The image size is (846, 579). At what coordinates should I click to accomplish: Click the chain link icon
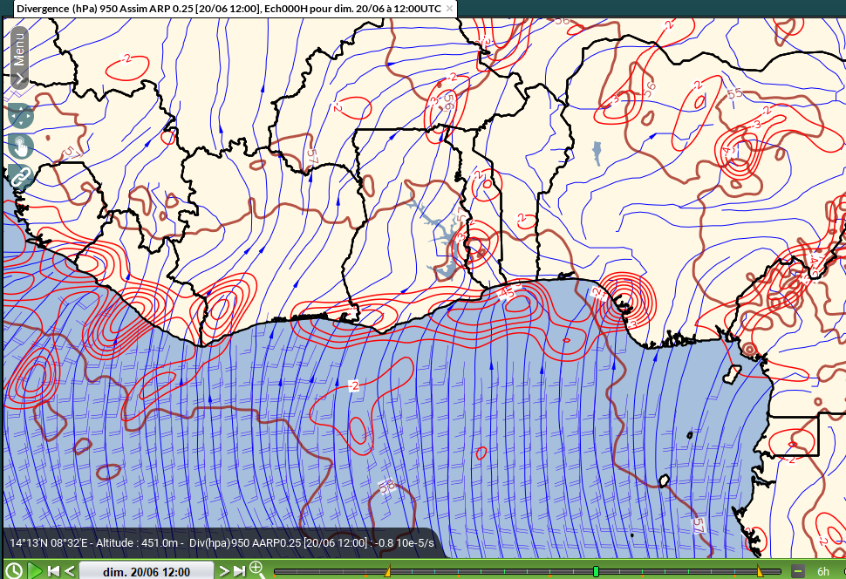tap(21, 176)
